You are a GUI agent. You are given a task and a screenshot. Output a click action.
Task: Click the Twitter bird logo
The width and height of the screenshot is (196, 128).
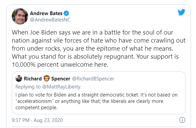(181, 12)
